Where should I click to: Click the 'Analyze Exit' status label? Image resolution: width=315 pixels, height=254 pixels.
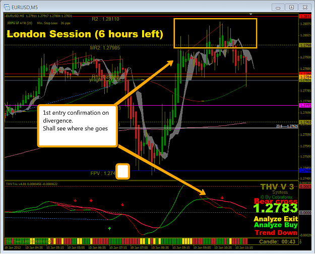276,219
